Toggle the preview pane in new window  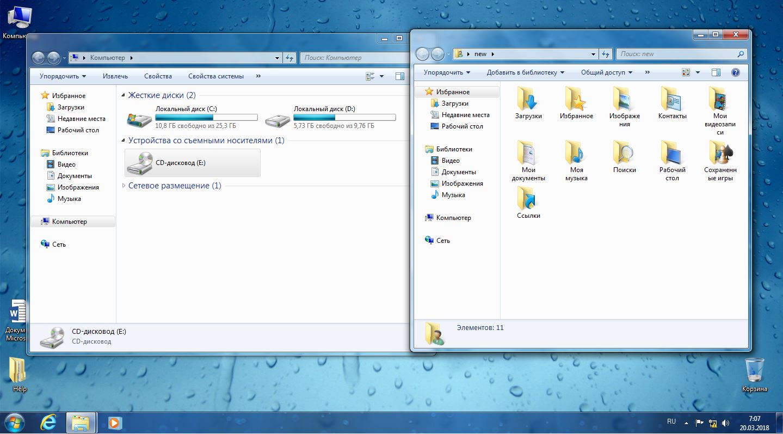pos(716,72)
